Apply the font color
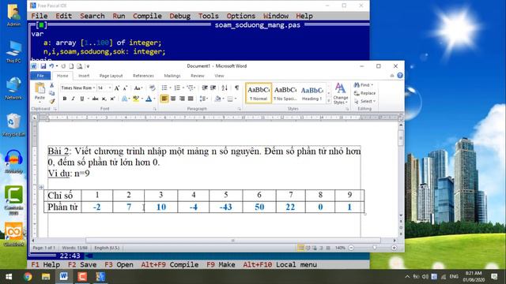Viewport: 506px width, 284px height. pyautogui.click(x=149, y=99)
